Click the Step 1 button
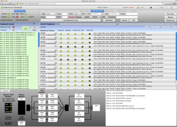This screenshot has width=177, height=127. coord(35,30)
